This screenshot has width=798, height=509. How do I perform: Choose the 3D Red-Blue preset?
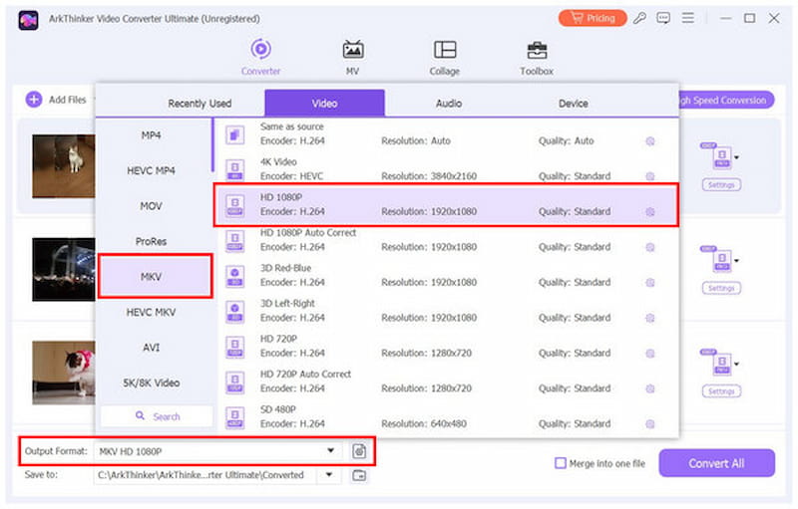pyautogui.click(x=446, y=275)
